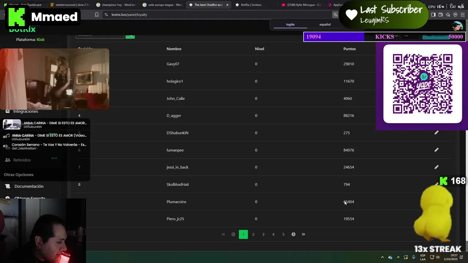Click the name holagiro1 in the table

175,81
